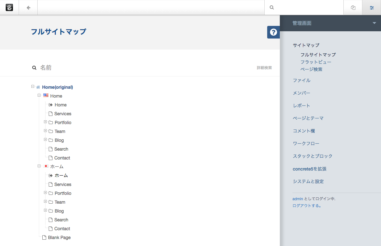
Task: Select フラットビュー submenu item
Action: pos(316,62)
